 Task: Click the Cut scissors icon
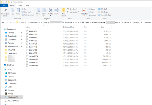[23, 9]
